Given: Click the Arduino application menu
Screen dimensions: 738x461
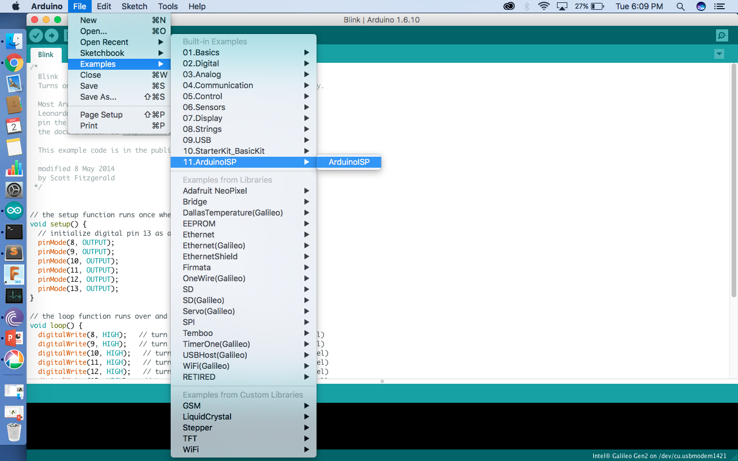Looking at the screenshot, I should pyautogui.click(x=47, y=6).
